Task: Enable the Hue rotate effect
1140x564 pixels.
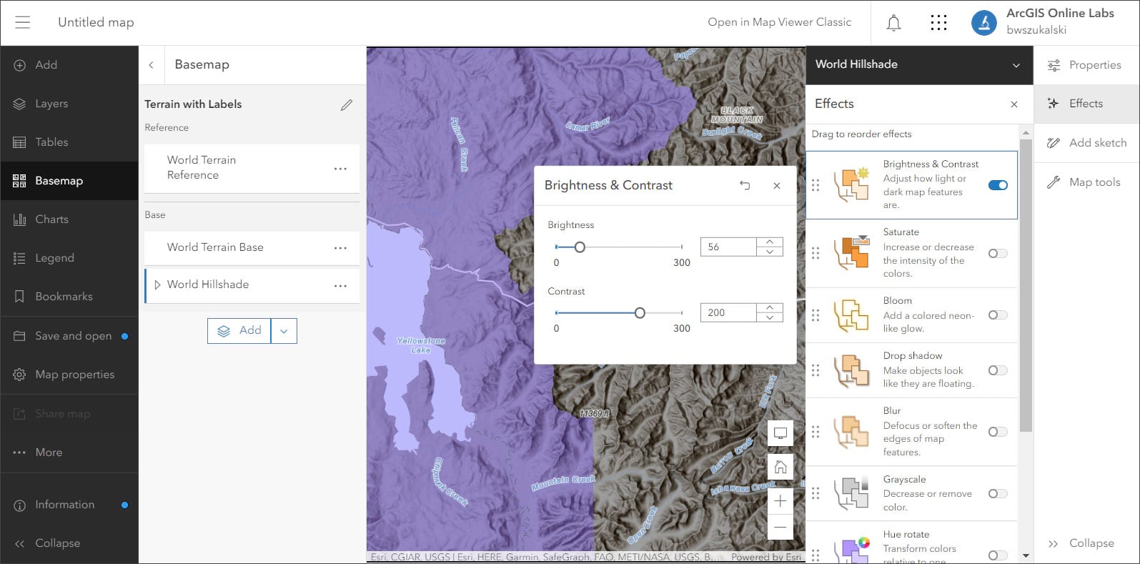Action: 998,555
